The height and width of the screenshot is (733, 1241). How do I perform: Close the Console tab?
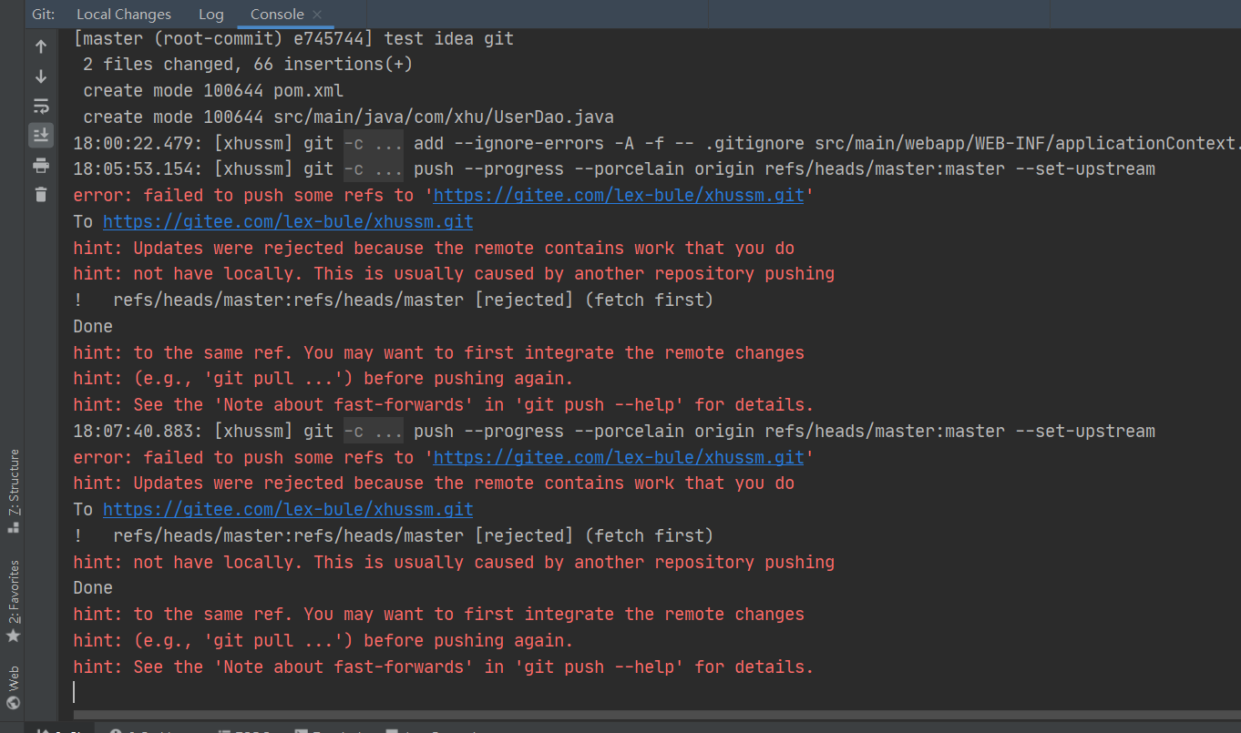(x=317, y=15)
